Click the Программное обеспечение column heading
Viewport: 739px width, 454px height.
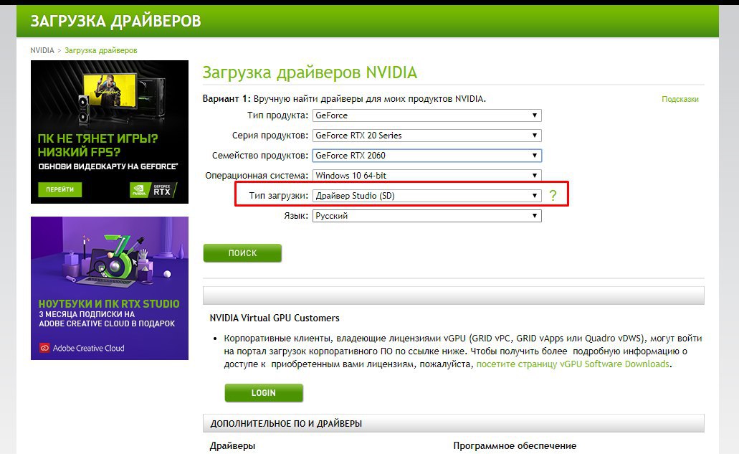515,445
